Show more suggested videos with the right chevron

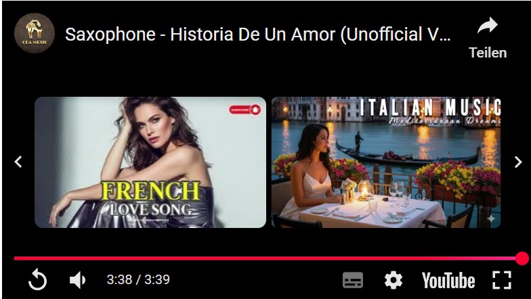click(x=518, y=162)
